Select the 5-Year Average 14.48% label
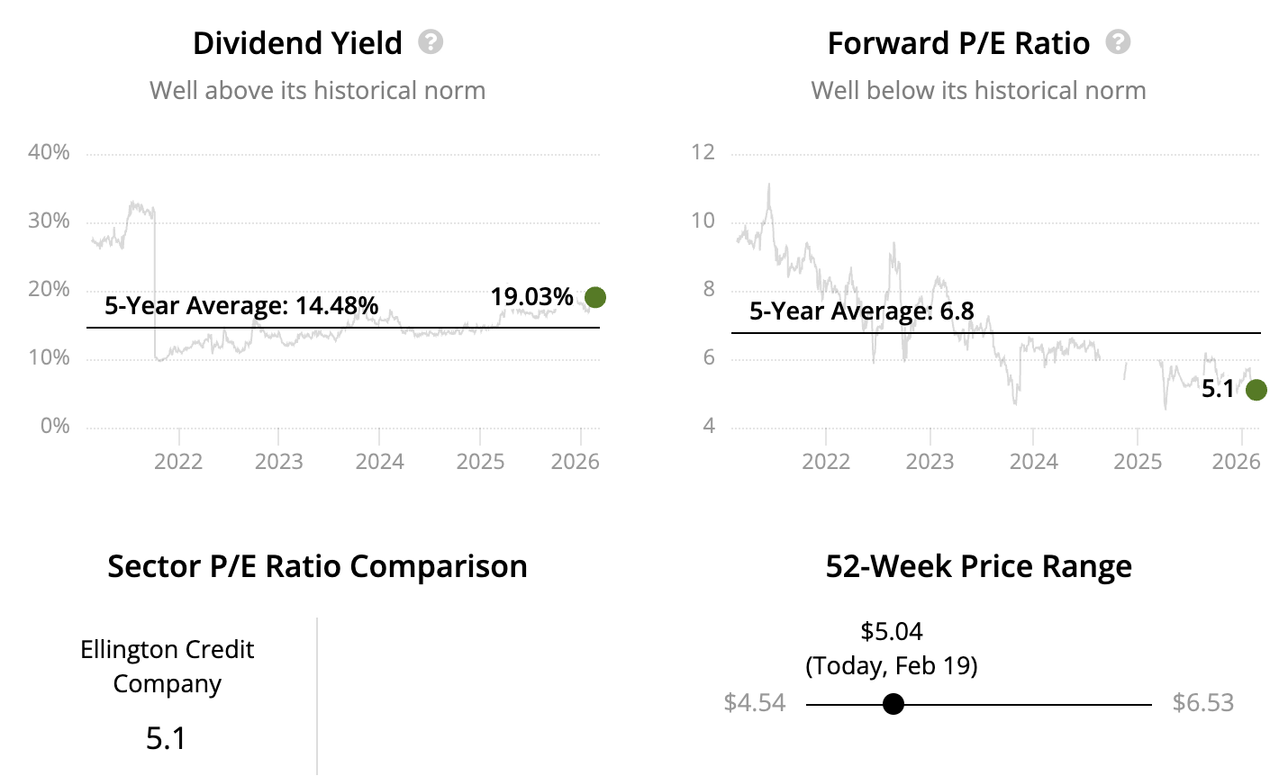 241,306
